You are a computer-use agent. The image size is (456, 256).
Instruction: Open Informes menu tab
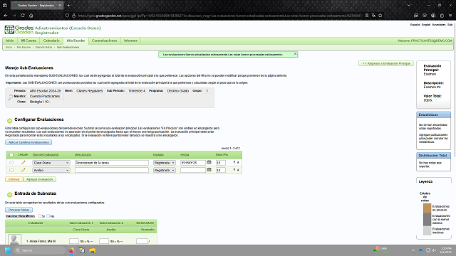(x=130, y=41)
